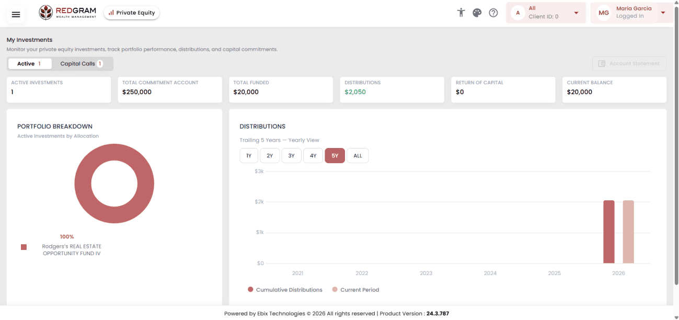679x320 pixels.
Task: Click the Return of Capital $0 card
Action: 503,90
